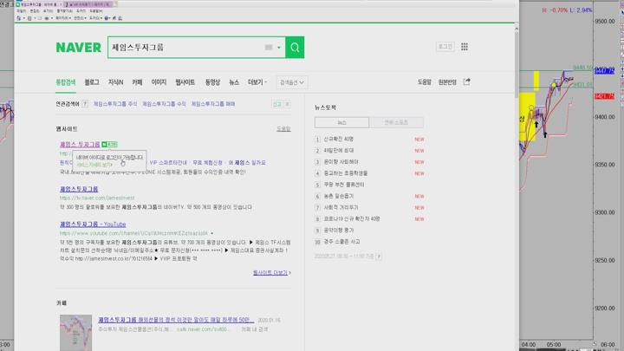The image size is (624, 351).
Task: Switch to the 블로그 tab
Action: pos(92,82)
